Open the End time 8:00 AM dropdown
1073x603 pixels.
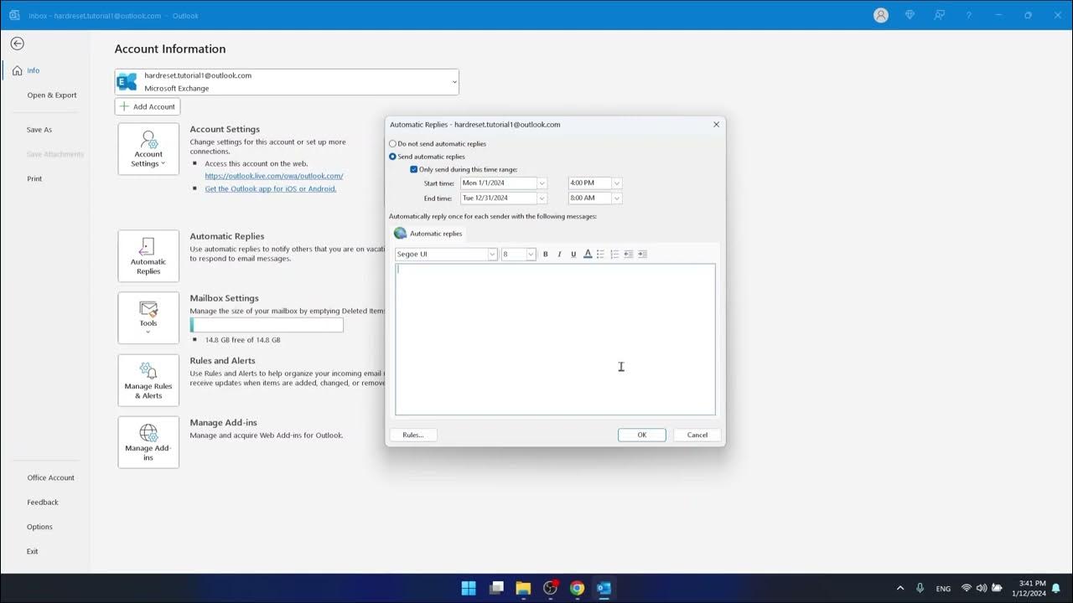617,198
